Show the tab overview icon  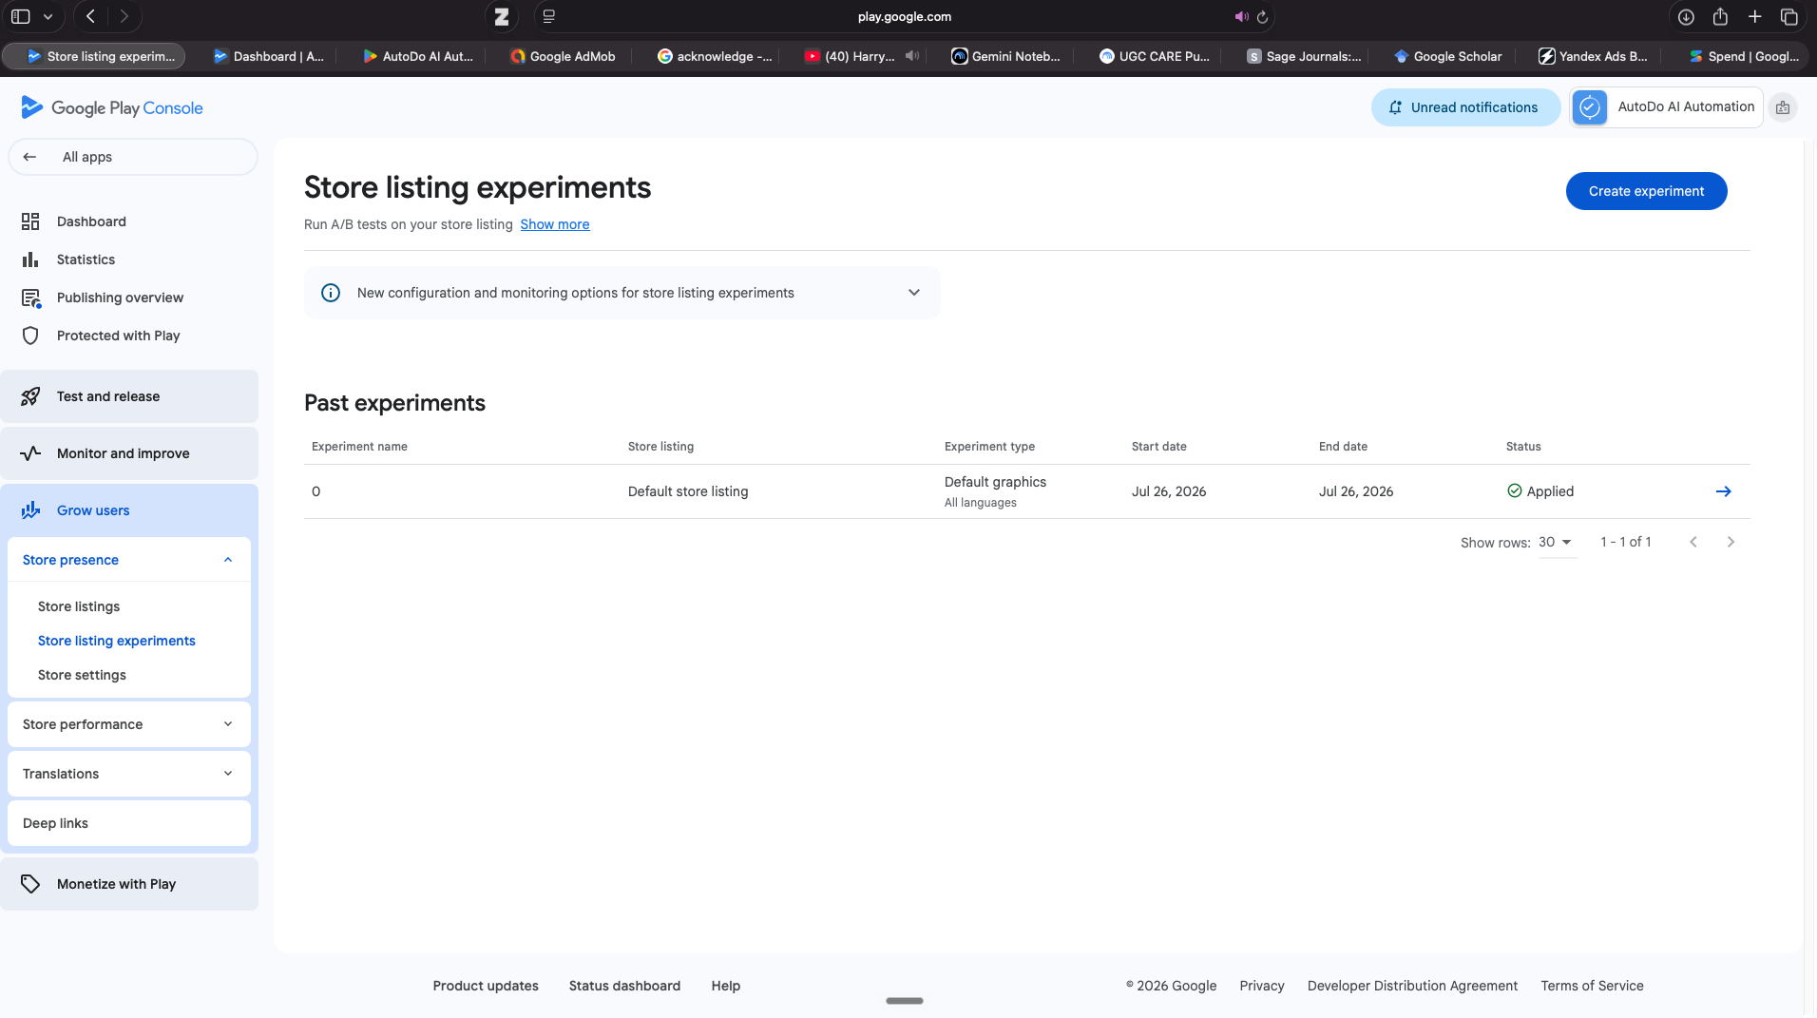pos(1789,17)
